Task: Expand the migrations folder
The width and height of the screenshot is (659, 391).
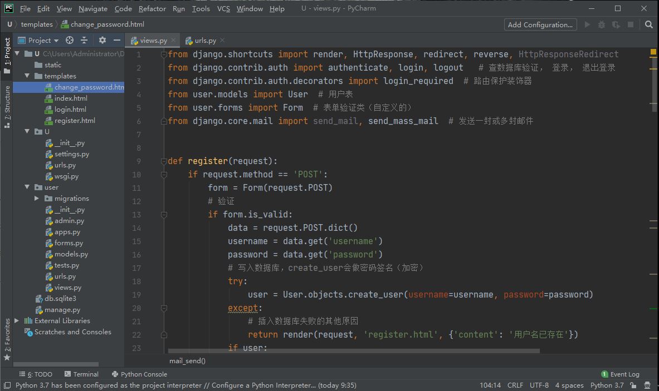Action: [x=37, y=198]
